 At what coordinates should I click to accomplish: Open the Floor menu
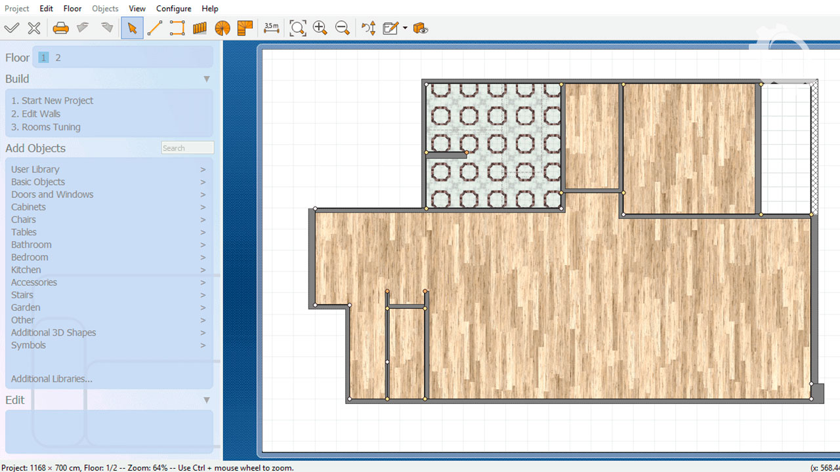pyautogui.click(x=73, y=9)
